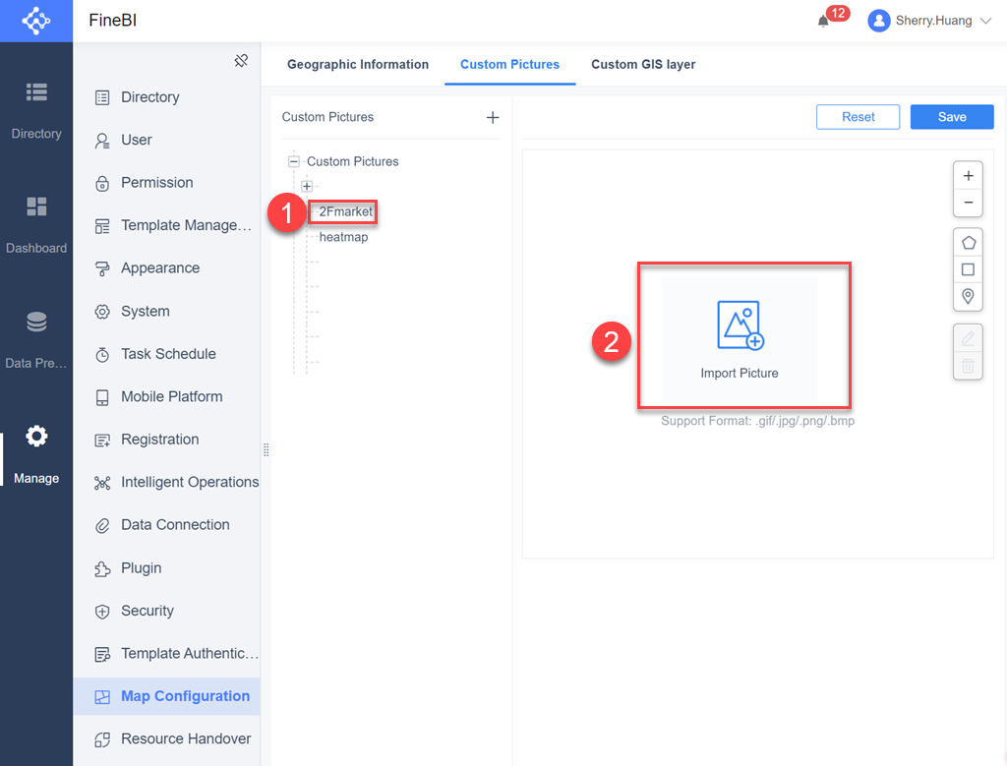Click the panel resize handle dots
The height and width of the screenshot is (766, 1007).
click(266, 449)
